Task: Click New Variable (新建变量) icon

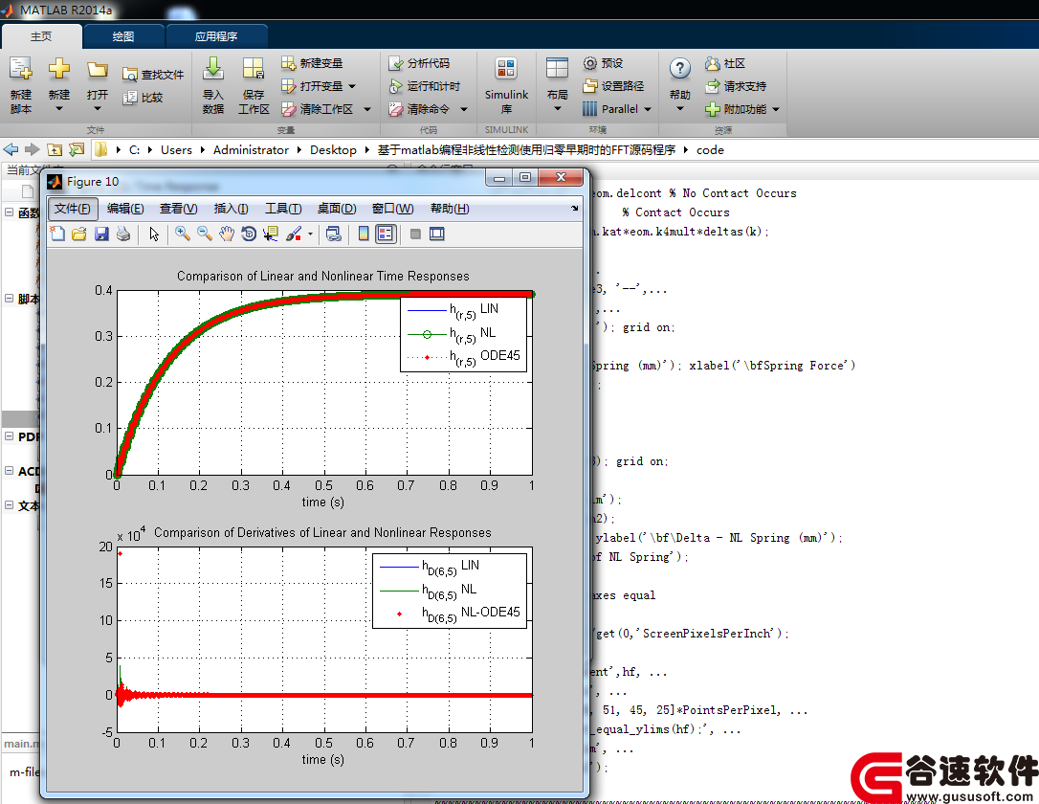Action: coord(288,63)
